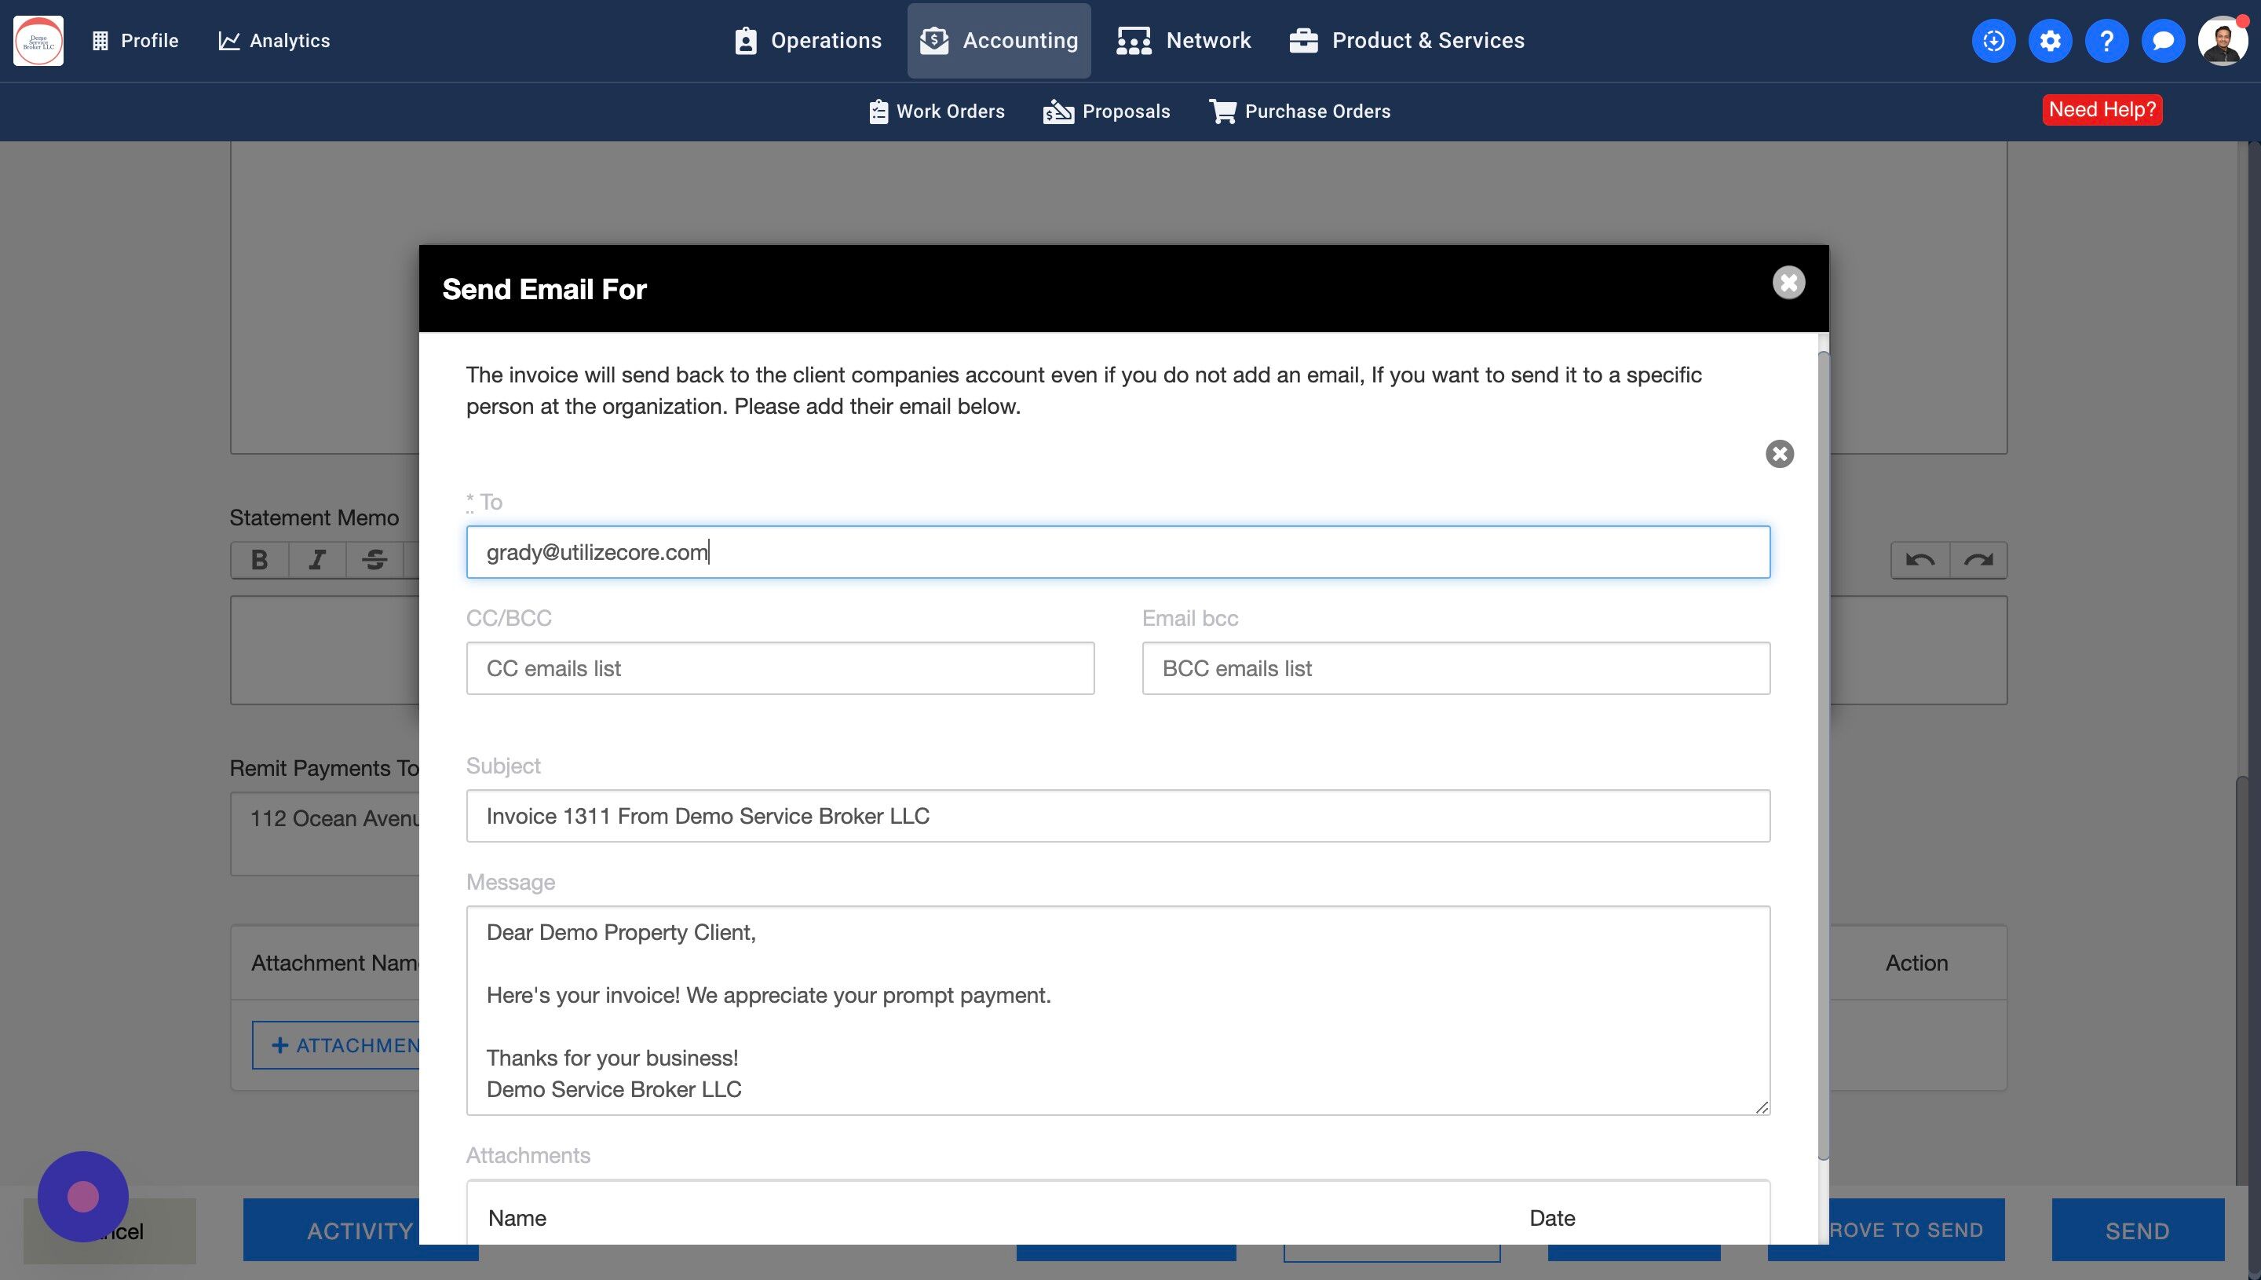The width and height of the screenshot is (2261, 1280).
Task: Toggle bold formatting in Statement Memo
Action: point(259,560)
